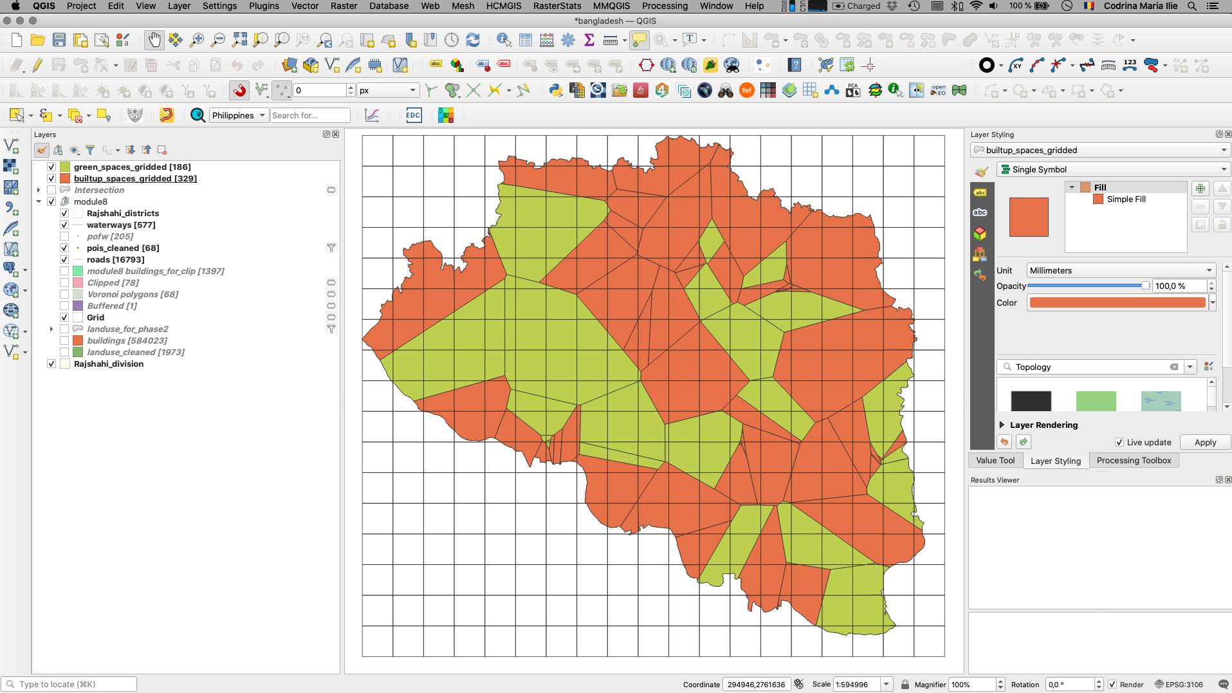Click the EDC plugin icon
The width and height of the screenshot is (1232, 693).
click(x=413, y=116)
